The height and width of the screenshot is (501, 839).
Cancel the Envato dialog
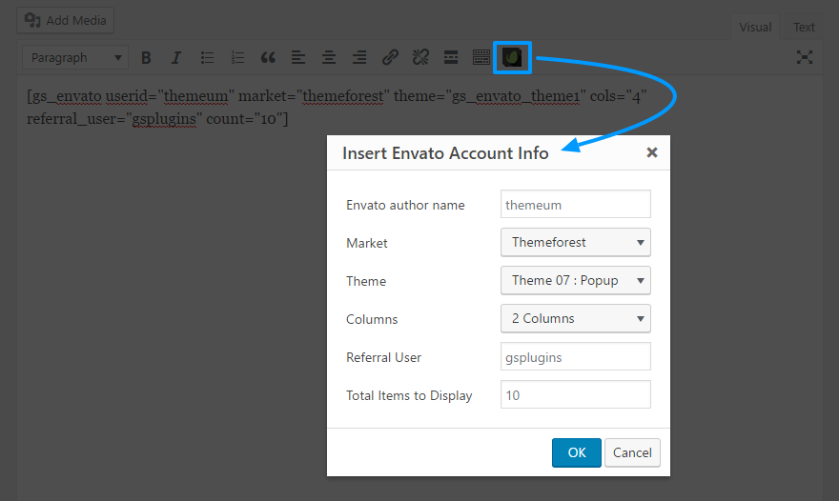(632, 452)
